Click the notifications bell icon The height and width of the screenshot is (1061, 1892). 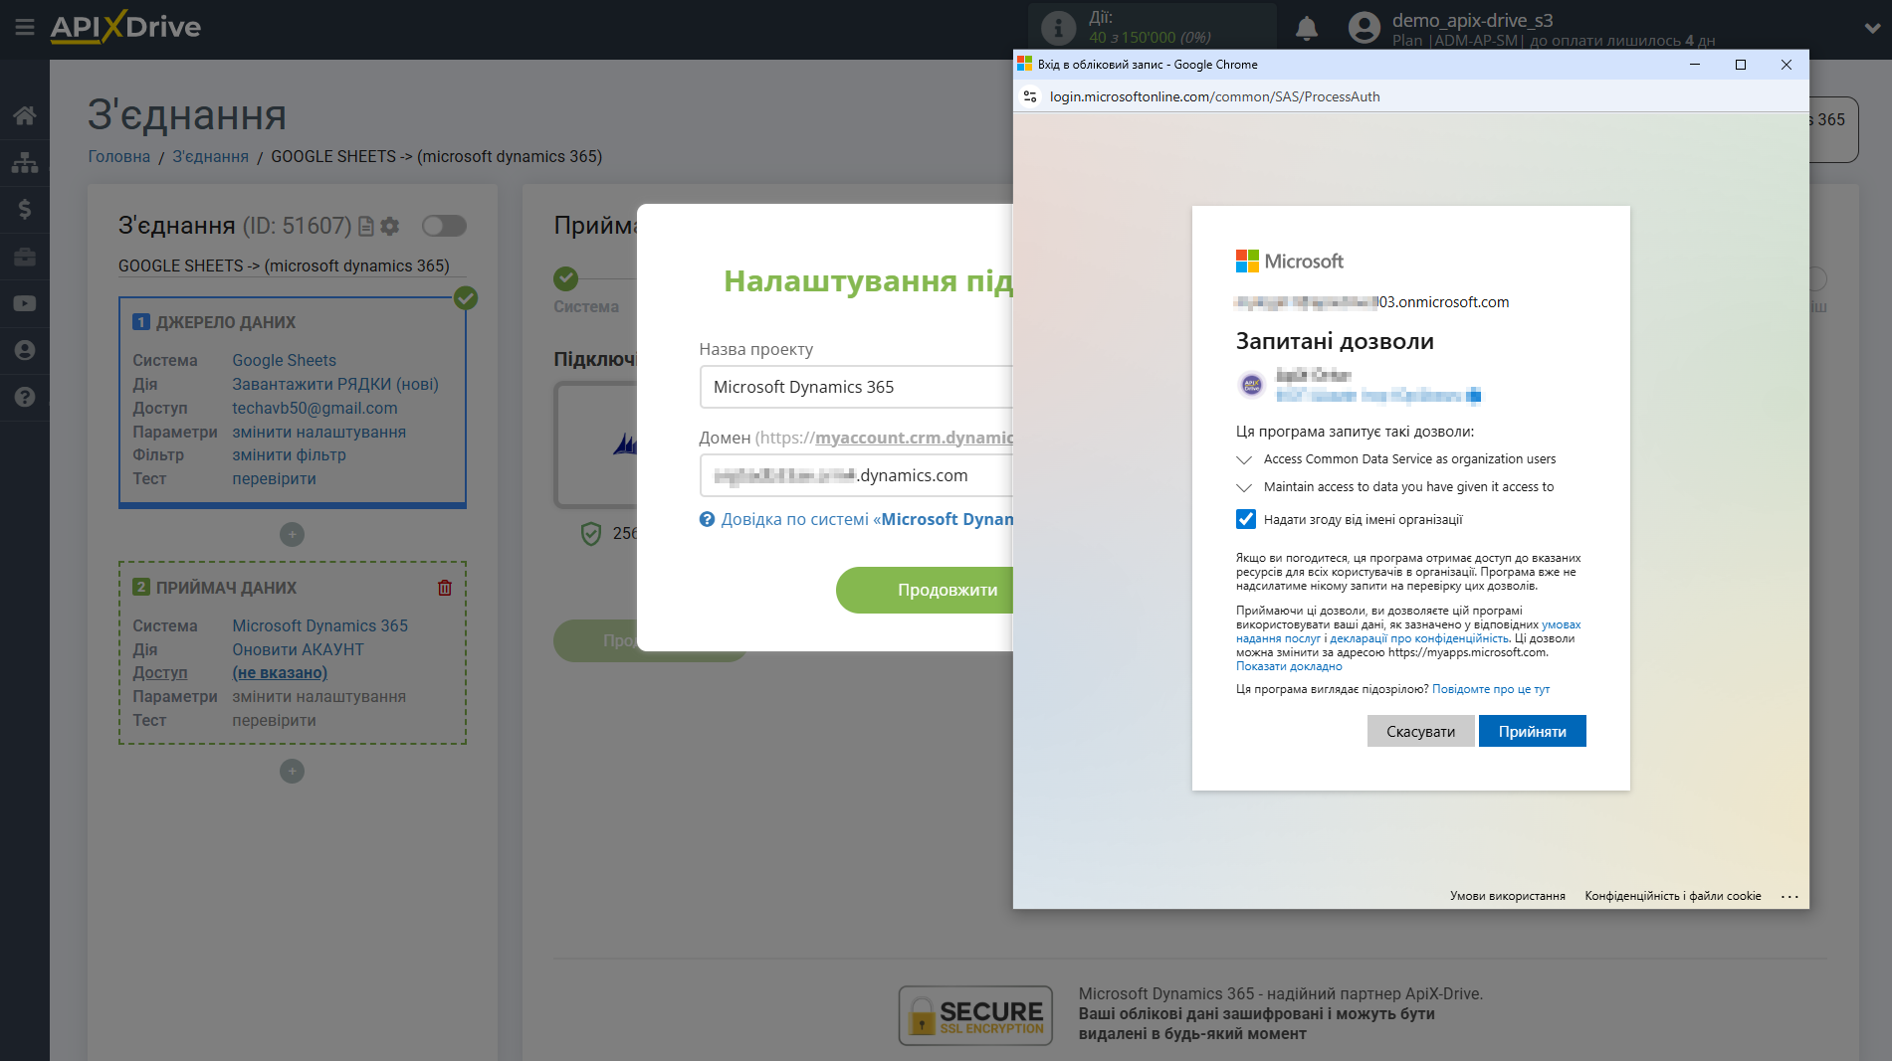pyautogui.click(x=1307, y=28)
